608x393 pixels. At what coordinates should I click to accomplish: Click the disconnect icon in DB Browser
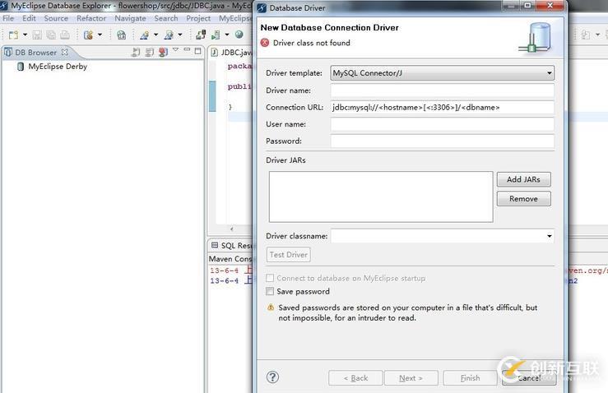point(149,52)
